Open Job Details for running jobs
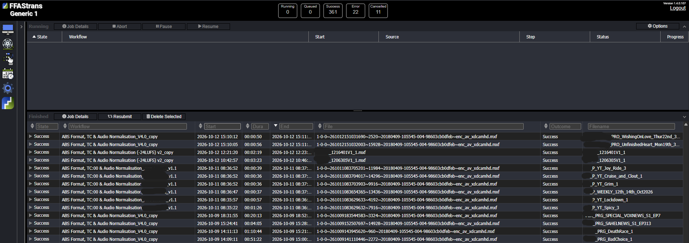Image resolution: width=689 pixels, height=243 pixels. point(75,27)
